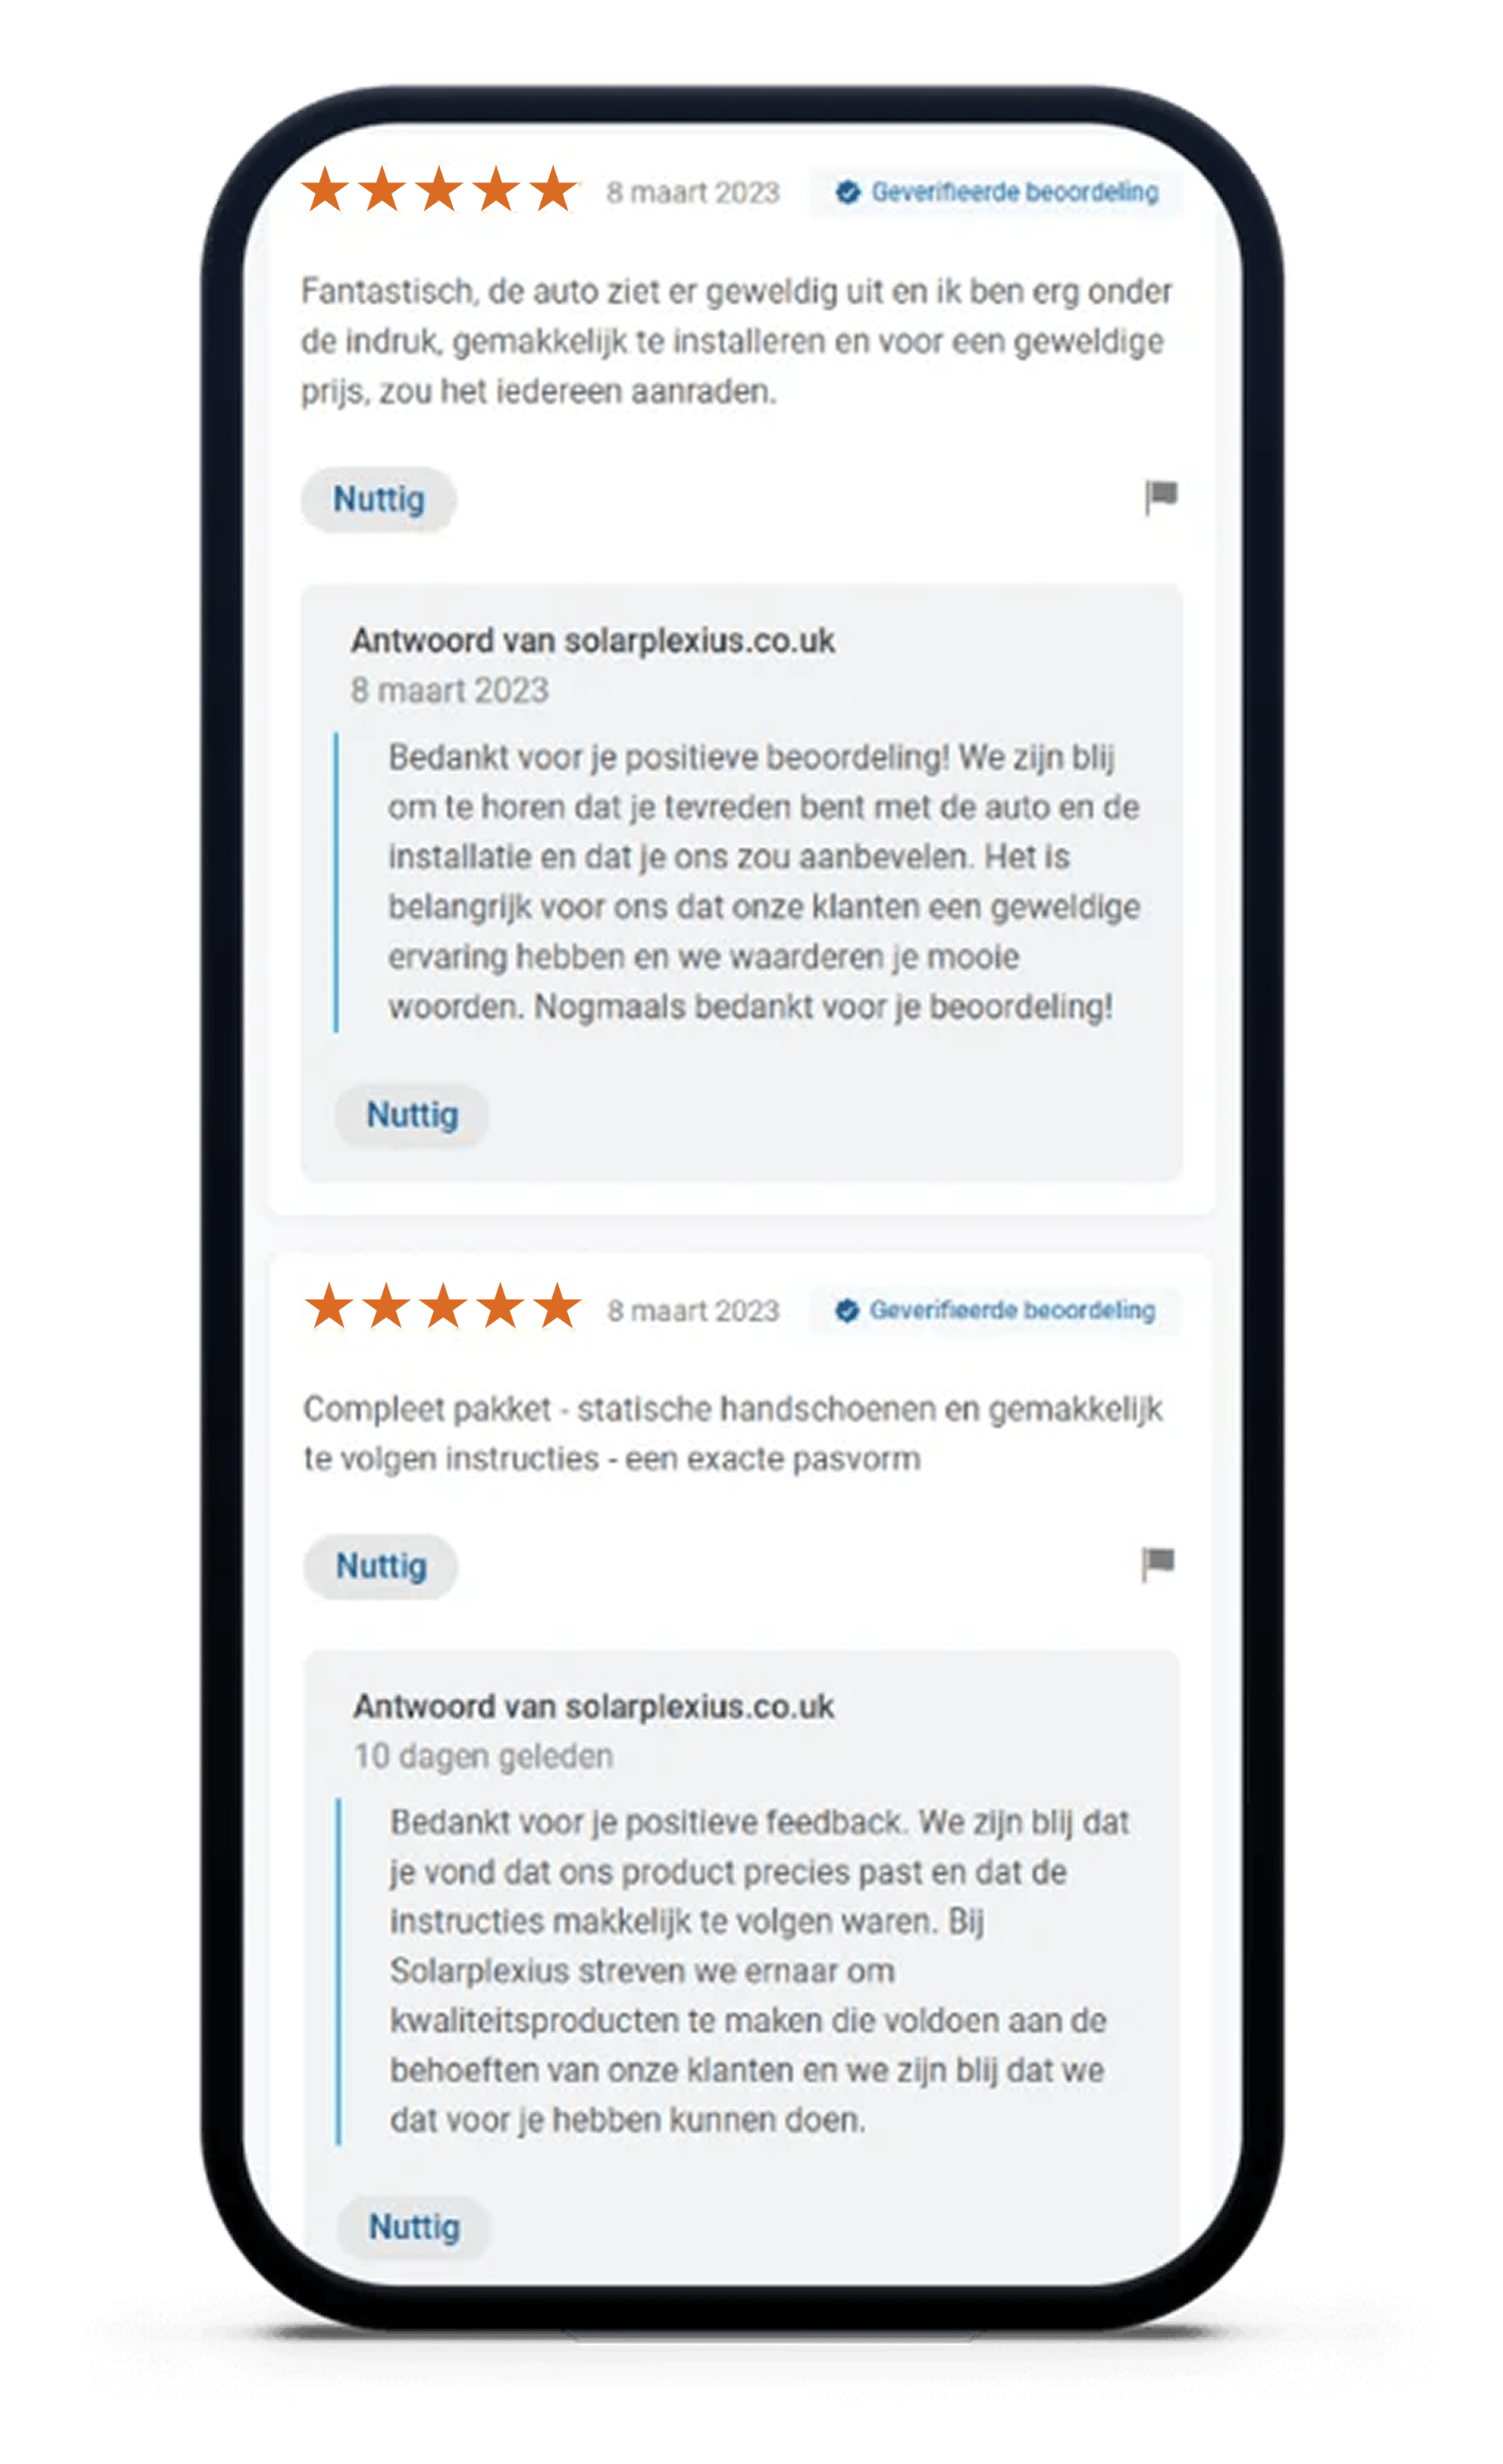
Task: Click the first star of the Compleet pakket review
Action: click(x=328, y=1307)
